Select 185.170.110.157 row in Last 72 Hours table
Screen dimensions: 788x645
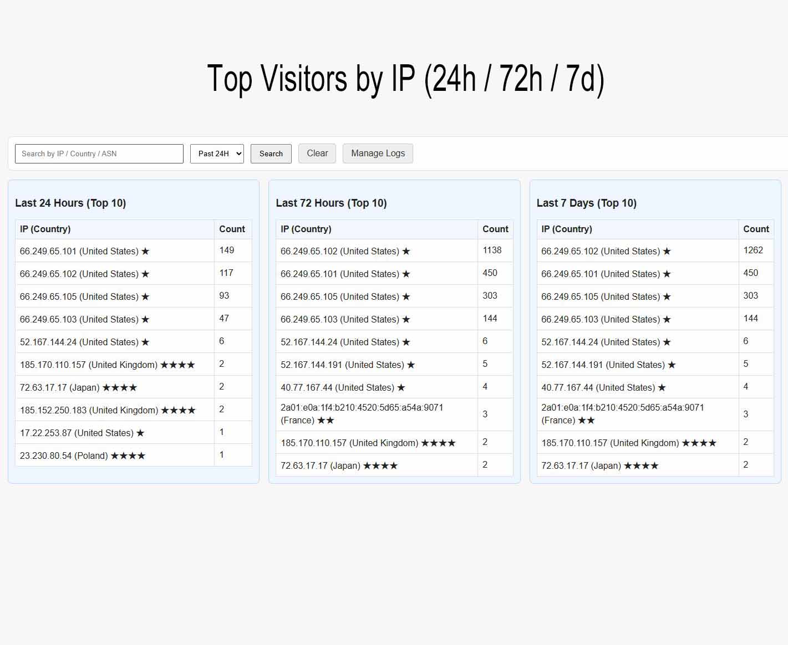pos(394,442)
